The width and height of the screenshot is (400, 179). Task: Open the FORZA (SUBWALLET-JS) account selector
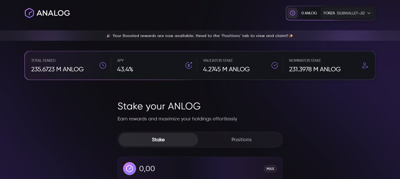coord(344,13)
